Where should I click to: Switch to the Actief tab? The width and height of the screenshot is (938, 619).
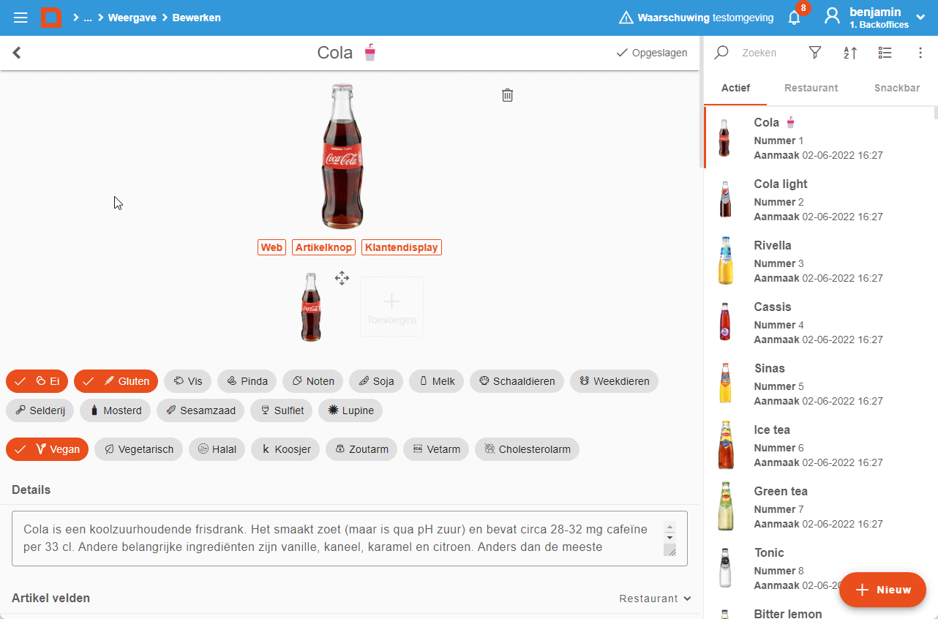(x=735, y=88)
